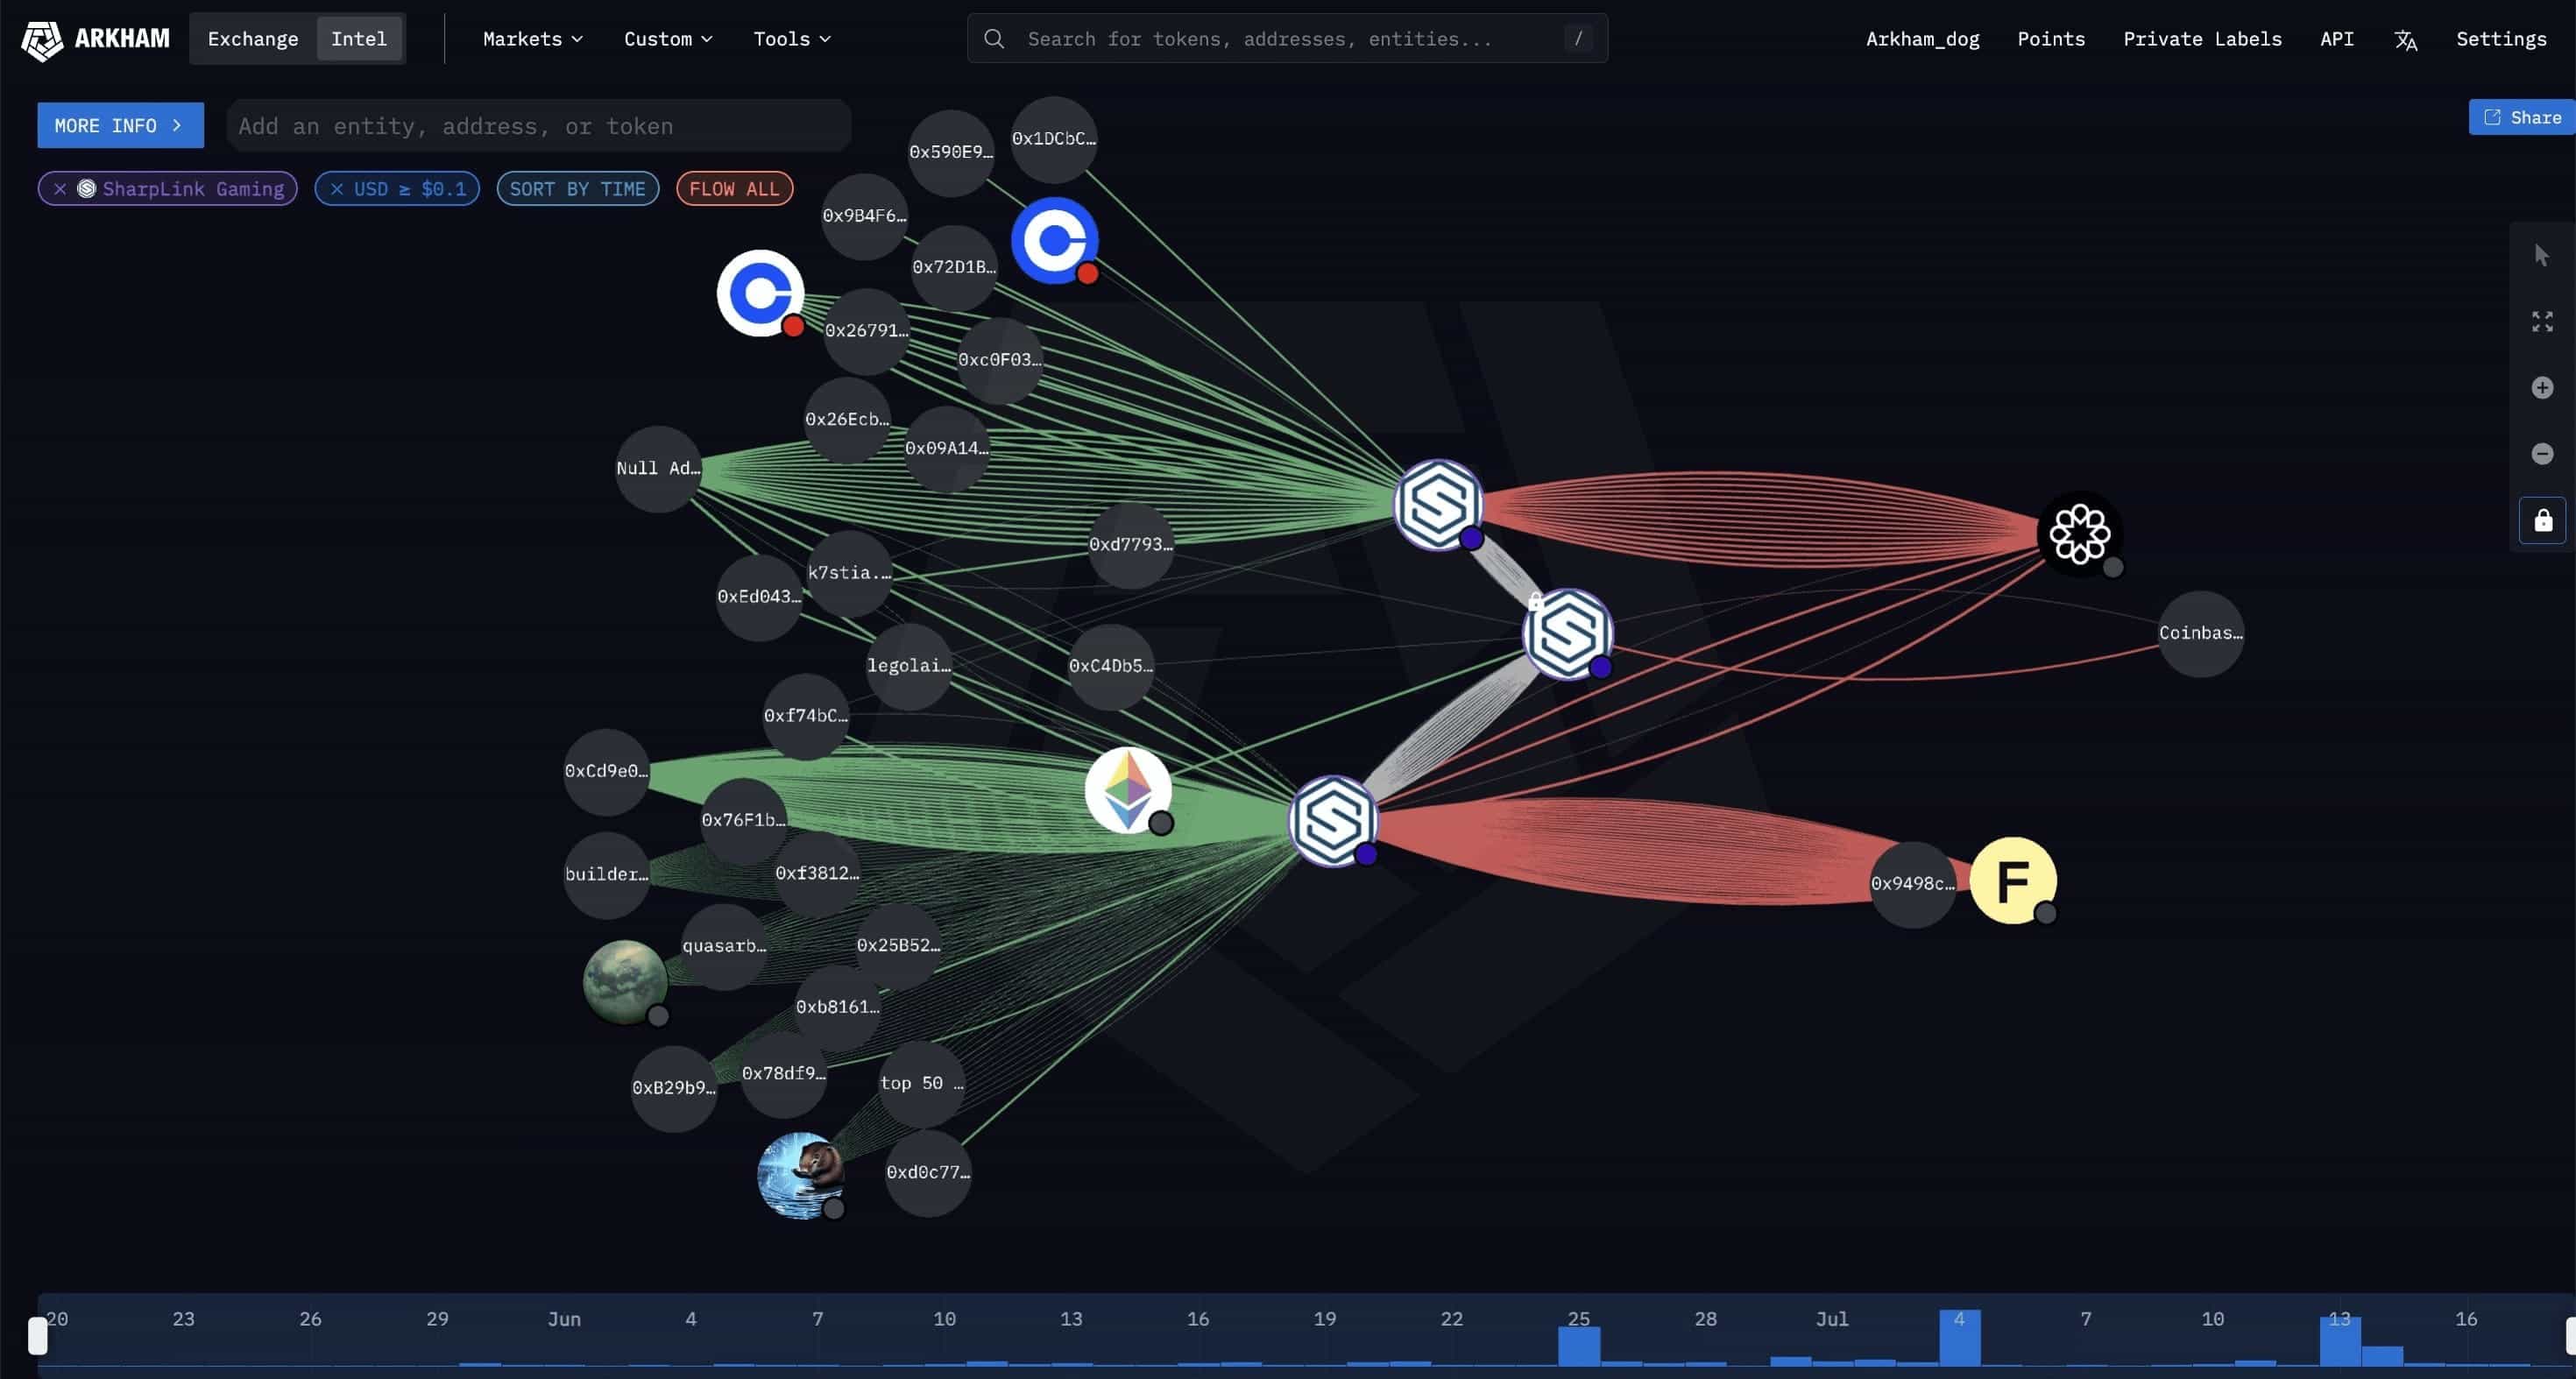Click the cursor pointer tool icon

click(2541, 256)
